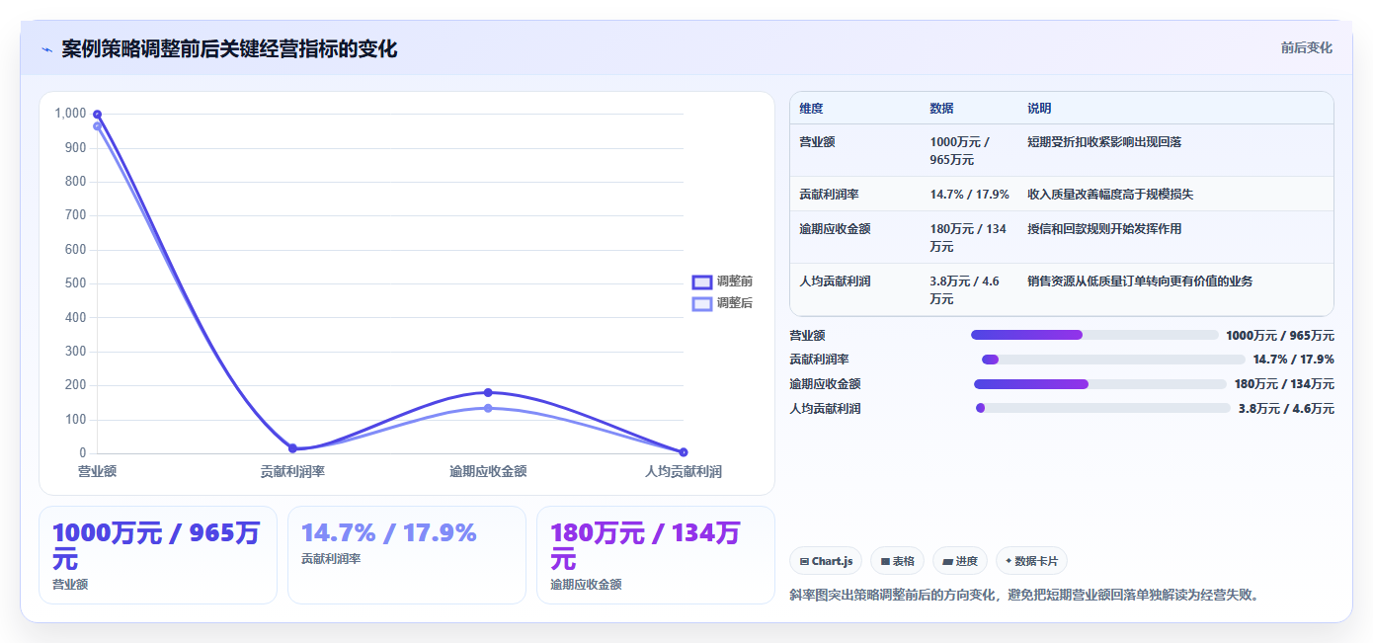The image size is (1373, 643).
Task: Click the progress value 3.8万元 / 4.6万元
Action: coord(1286,408)
